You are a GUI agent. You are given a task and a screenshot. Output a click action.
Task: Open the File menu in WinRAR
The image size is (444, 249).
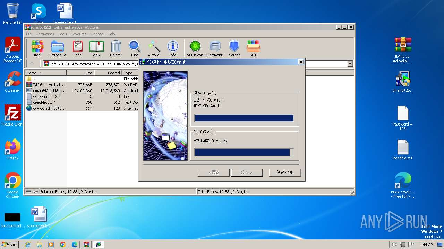pos(29,34)
